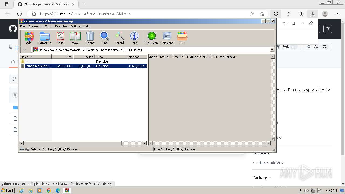Close the GitHub browser tab

click(73, 4)
